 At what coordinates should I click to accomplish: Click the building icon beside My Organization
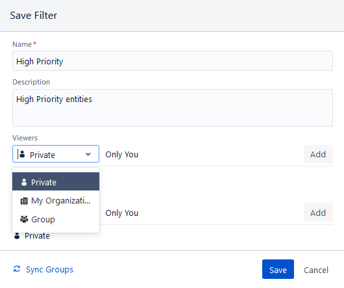click(24, 201)
